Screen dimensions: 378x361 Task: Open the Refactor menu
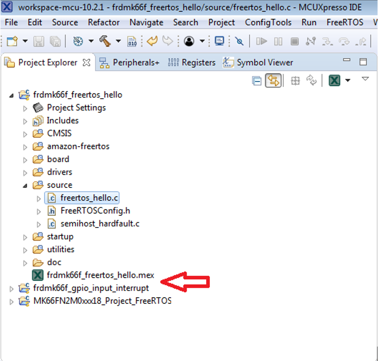[104, 22]
